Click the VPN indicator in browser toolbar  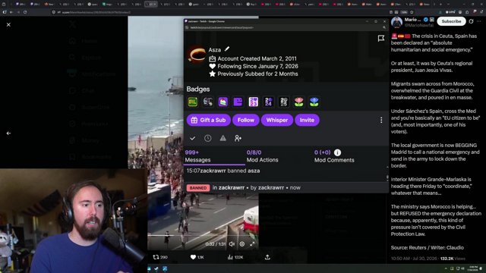450,12
